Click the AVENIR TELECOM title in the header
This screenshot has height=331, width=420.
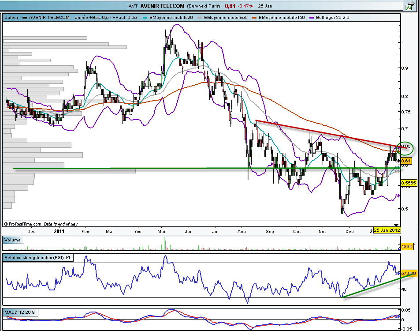coord(163,6)
